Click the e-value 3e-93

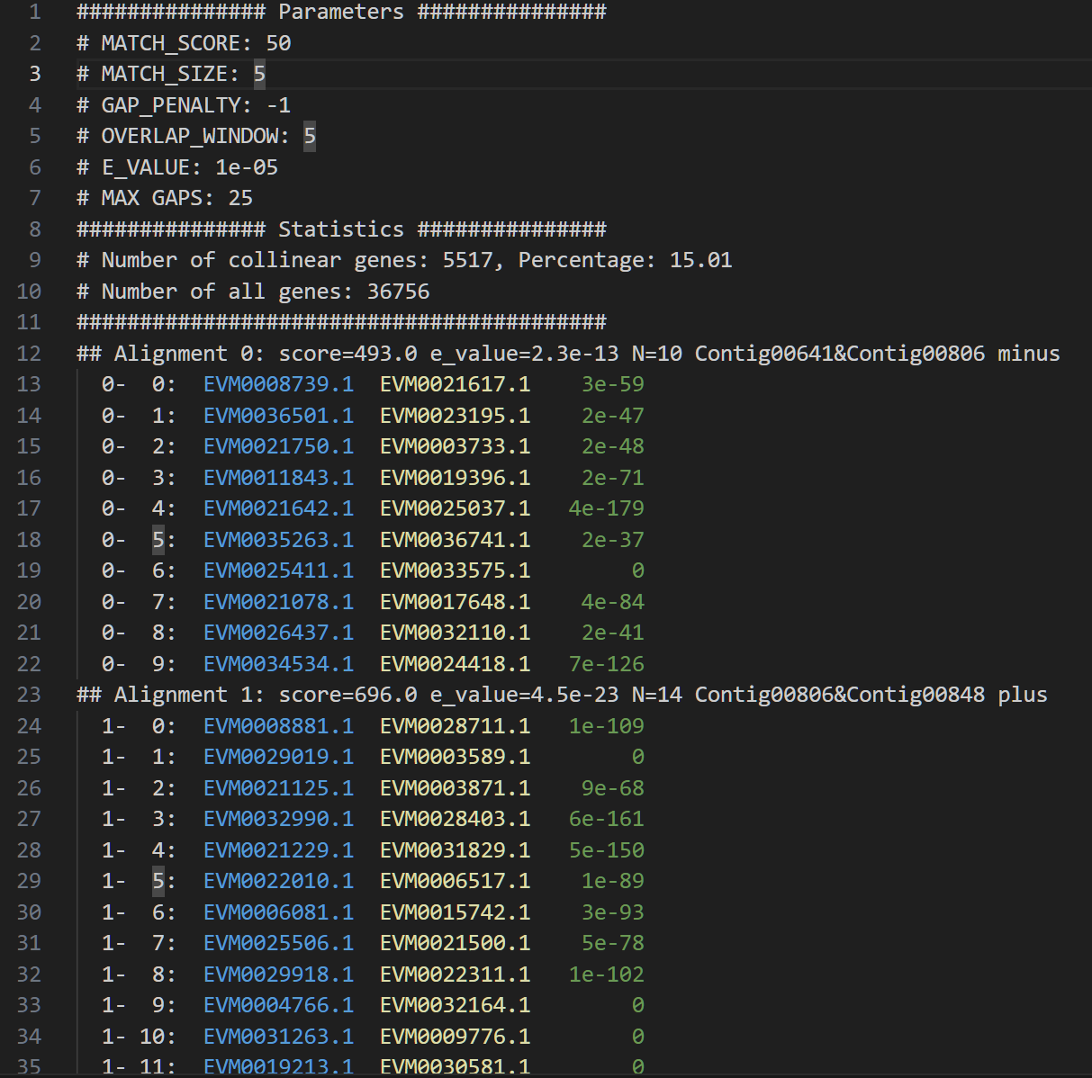tap(613, 912)
